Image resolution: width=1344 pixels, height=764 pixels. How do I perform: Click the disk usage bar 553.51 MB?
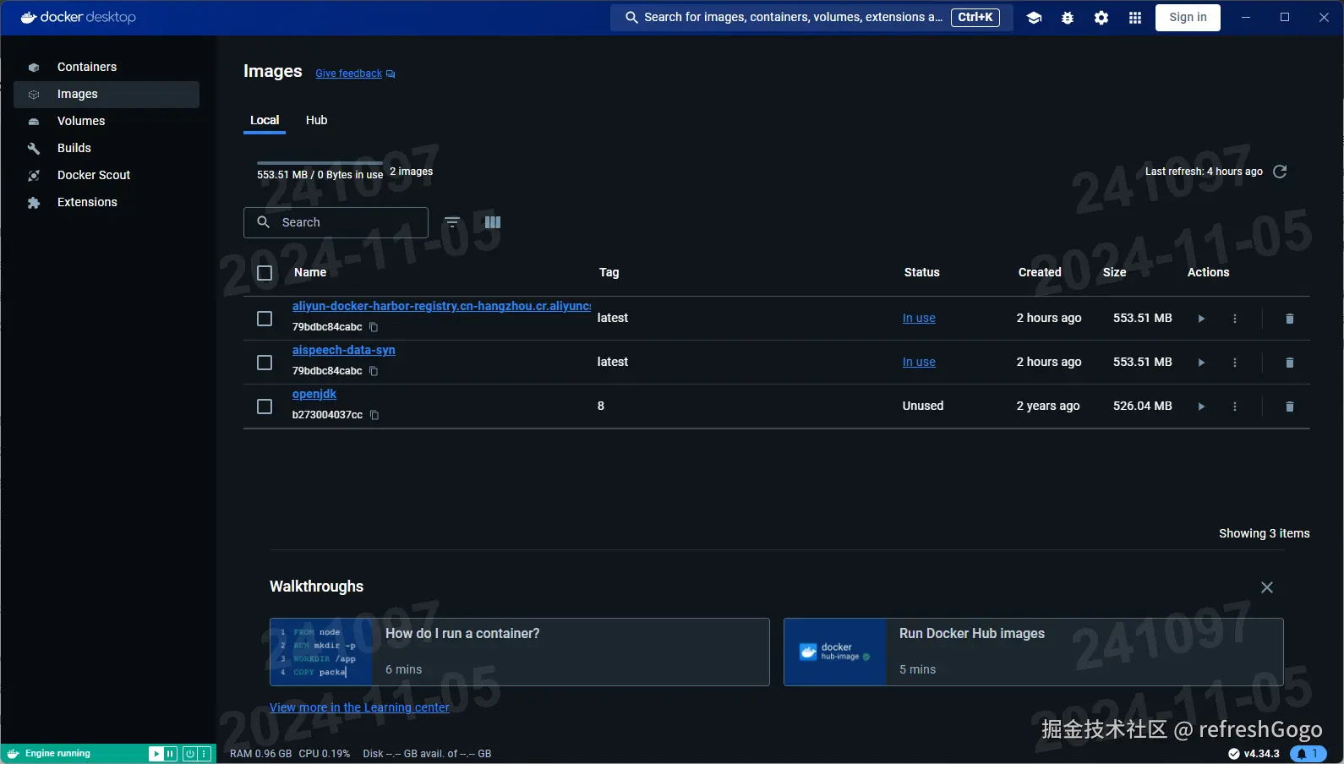[x=320, y=163]
